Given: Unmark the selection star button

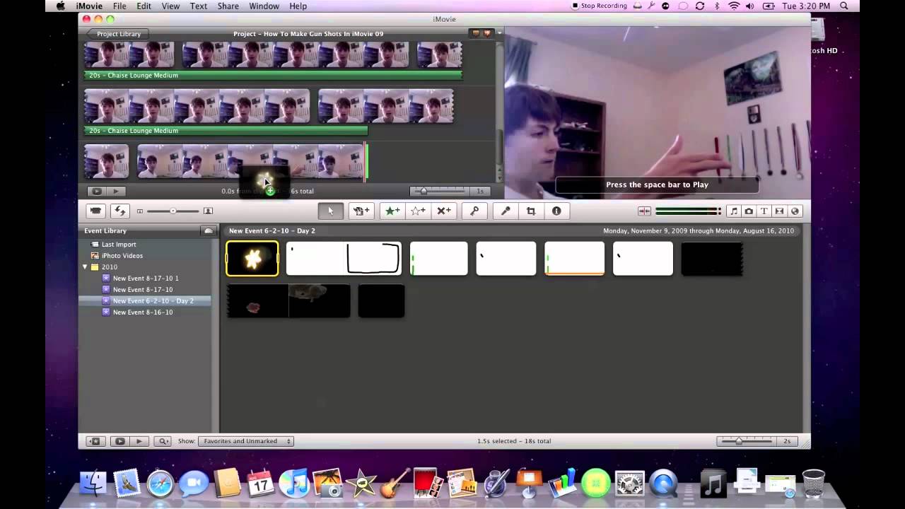Looking at the screenshot, I should pyautogui.click(x=418, y=211).
